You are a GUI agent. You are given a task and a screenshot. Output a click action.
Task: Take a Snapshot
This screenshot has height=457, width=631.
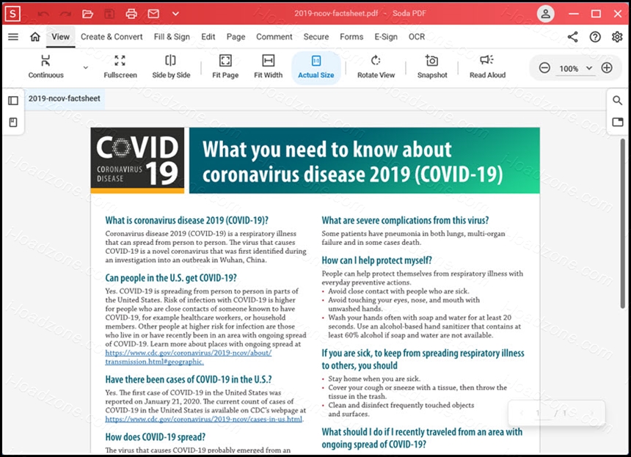point(432,67)
